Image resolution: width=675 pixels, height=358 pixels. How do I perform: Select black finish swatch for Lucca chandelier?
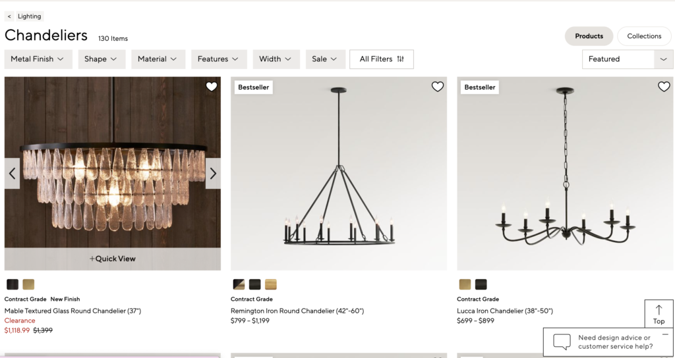[x=481, y=284]
